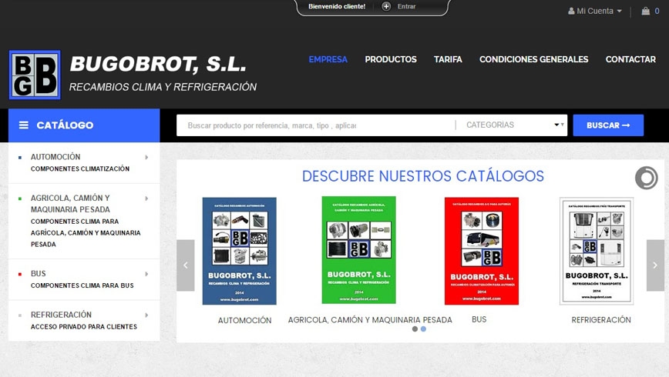Expand the Automoción category arrow
Screen dimensions: 669x377
click(146, 157)
